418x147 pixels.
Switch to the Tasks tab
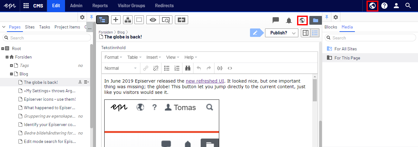coord(45,27)
